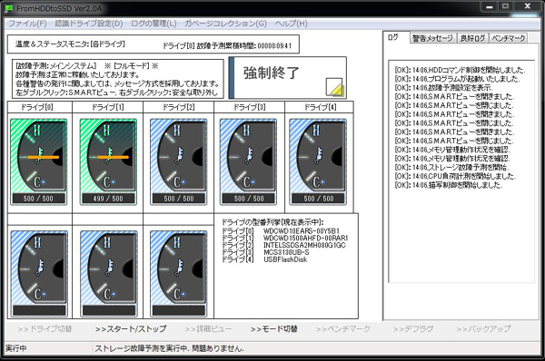Maximize the FromHDDtoSSD window
Image resolution: width=545 pixels, height=361 pixels.
point(505,6)
